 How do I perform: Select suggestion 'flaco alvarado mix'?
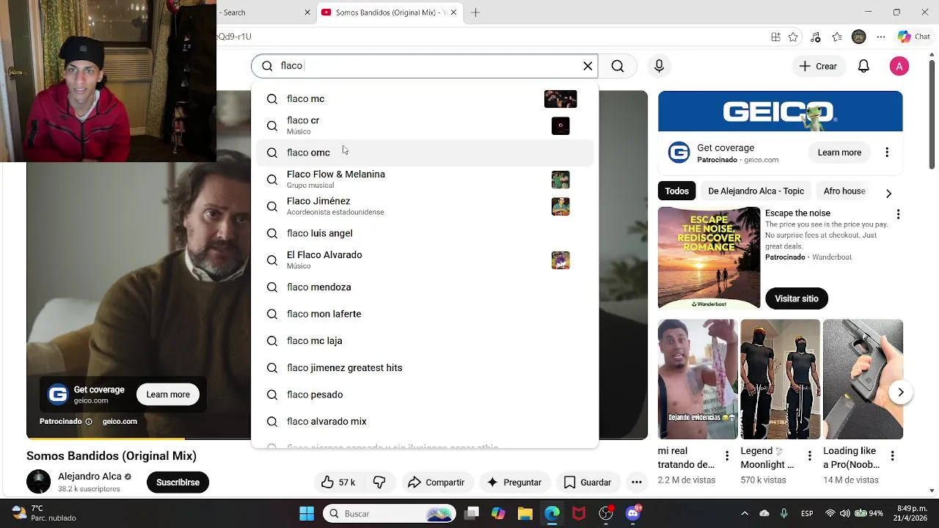425,422
